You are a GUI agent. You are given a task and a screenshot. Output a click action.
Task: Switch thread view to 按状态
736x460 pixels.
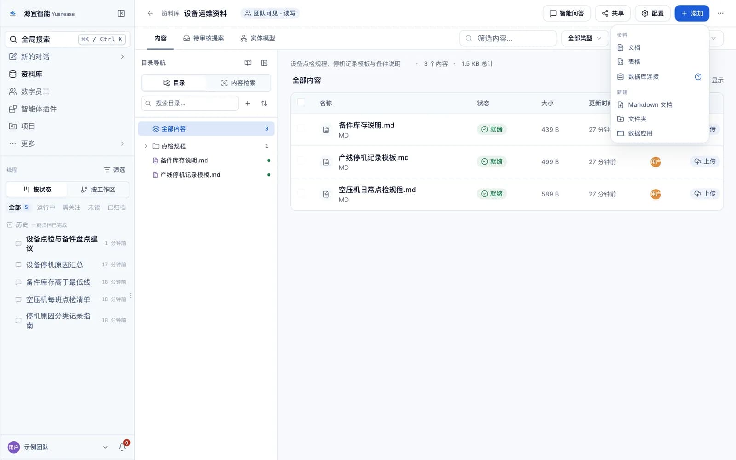pyautogui.click(x=37, y=190)
